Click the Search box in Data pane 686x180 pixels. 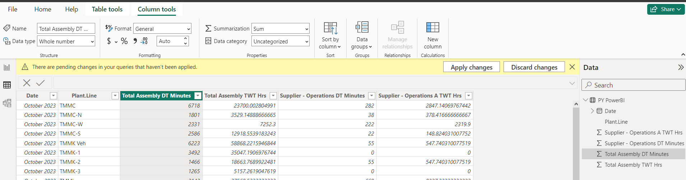point(634,85)
